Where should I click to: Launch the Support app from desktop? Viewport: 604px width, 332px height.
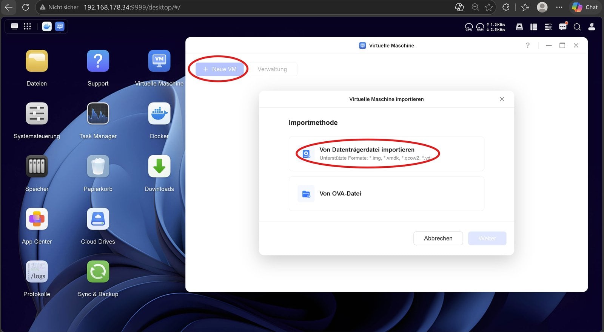pyautogui.click(x=98, y=61)
